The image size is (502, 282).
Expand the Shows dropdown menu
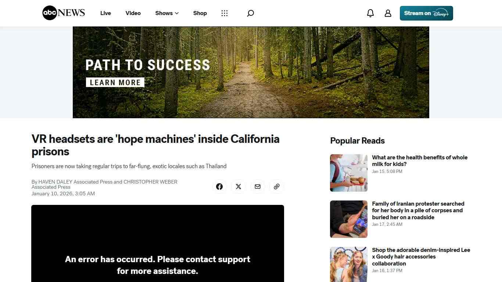click(167, 13)
